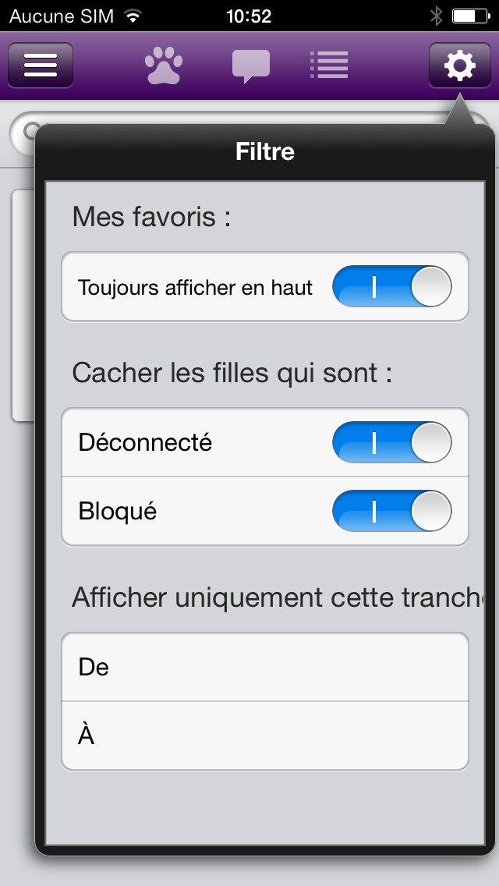Tap the 10:52 clock in status bar

249,16
